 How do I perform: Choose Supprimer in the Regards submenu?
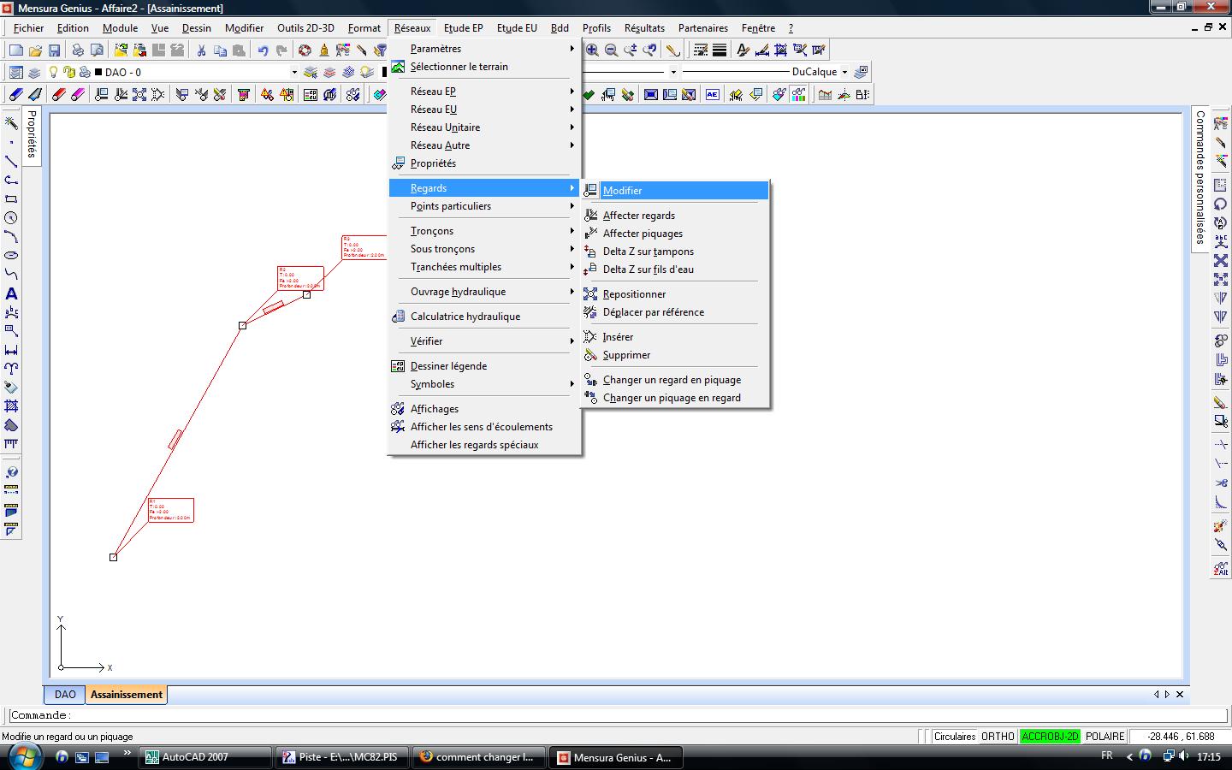coord(676,355)
